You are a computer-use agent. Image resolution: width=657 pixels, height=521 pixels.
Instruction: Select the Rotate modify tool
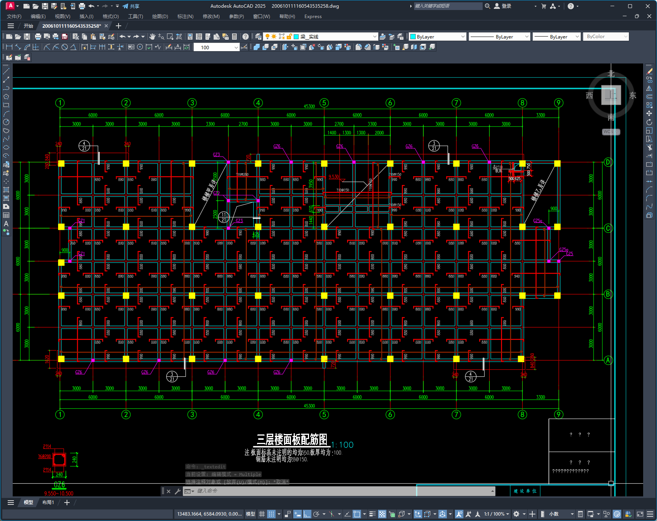(649, 122)
